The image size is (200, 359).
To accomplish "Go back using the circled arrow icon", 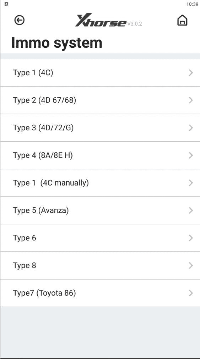I will 20,20.
